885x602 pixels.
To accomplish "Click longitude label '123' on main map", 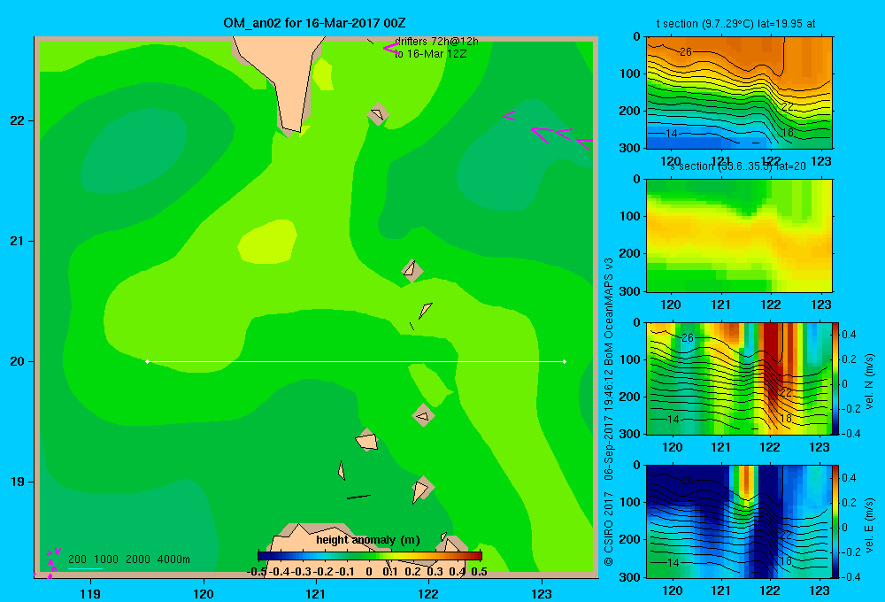I will pyautogui.click(x=542, y=594).
